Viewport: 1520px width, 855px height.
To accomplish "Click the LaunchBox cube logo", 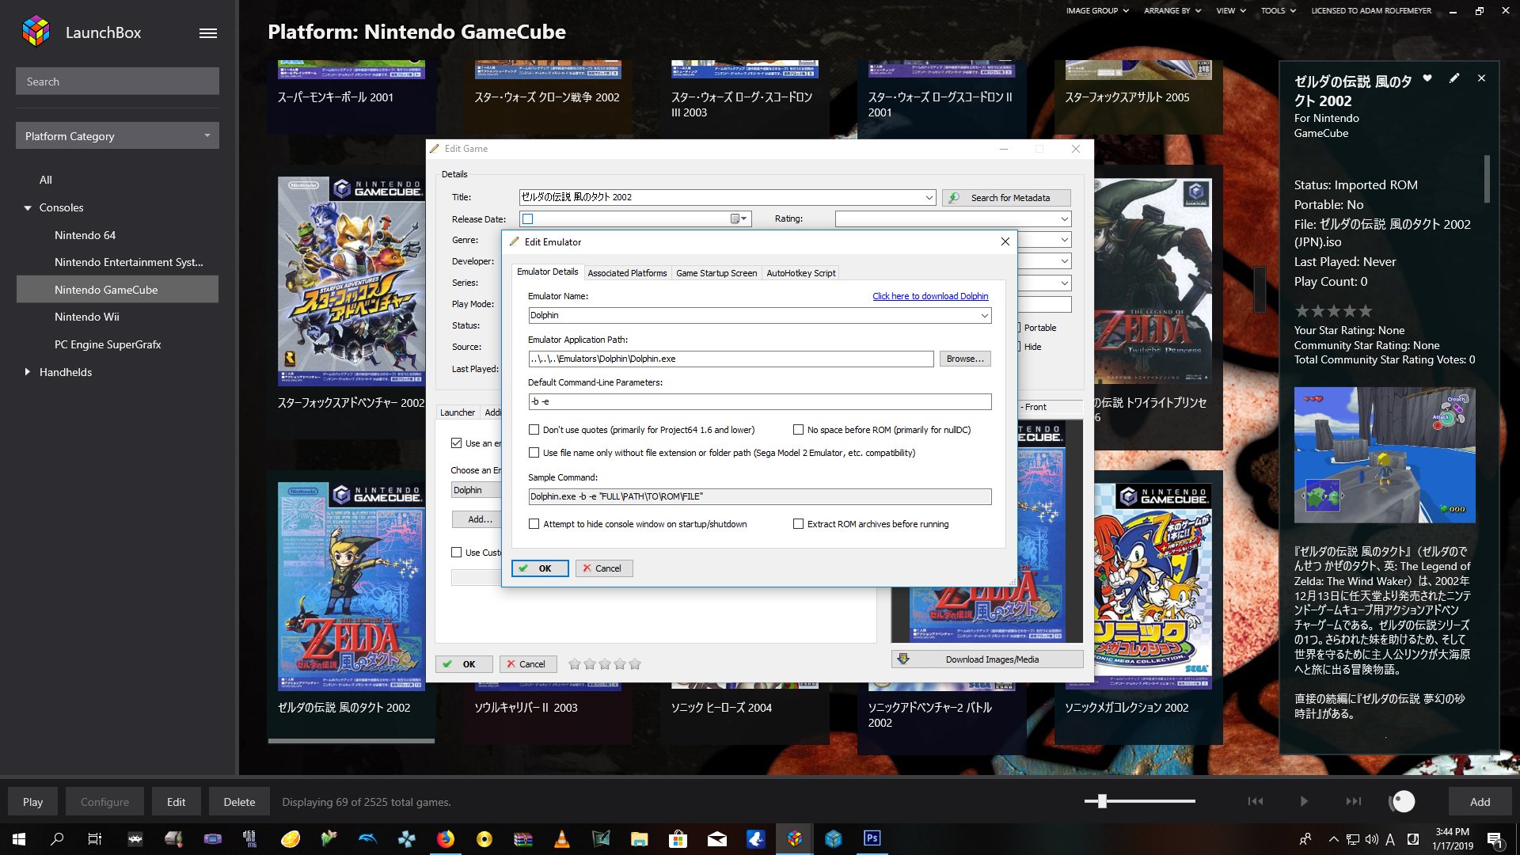I will (36, 32).
